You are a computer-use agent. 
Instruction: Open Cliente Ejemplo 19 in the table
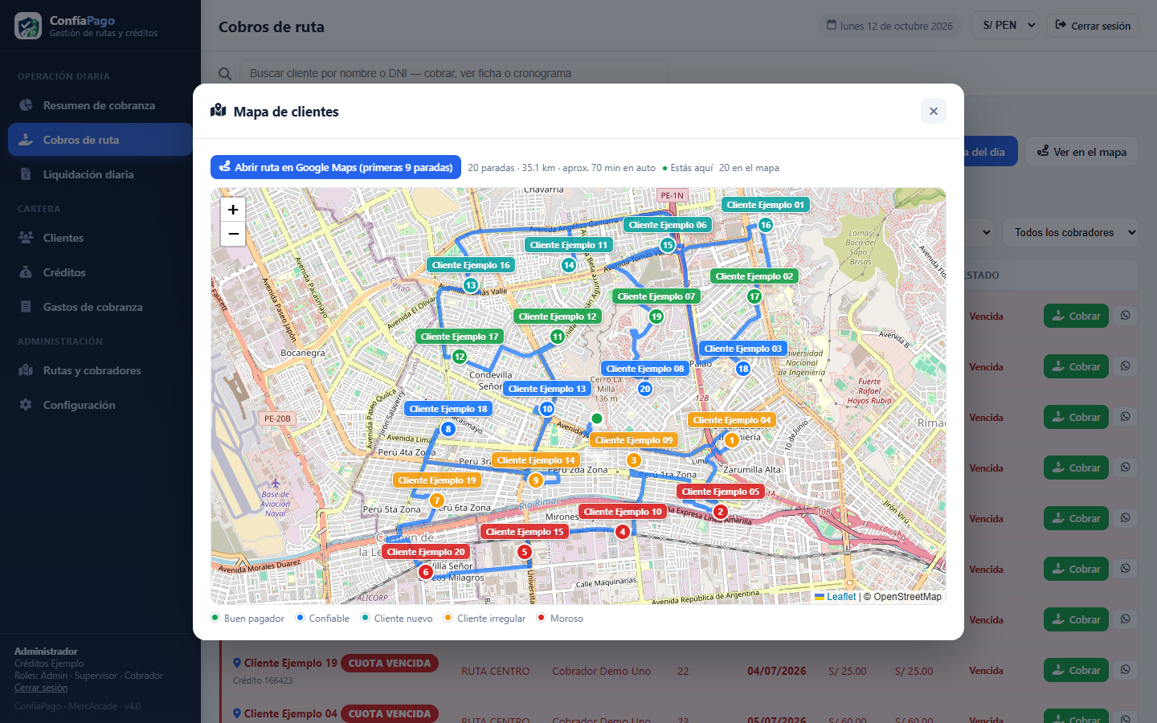(x=291, y=663)
